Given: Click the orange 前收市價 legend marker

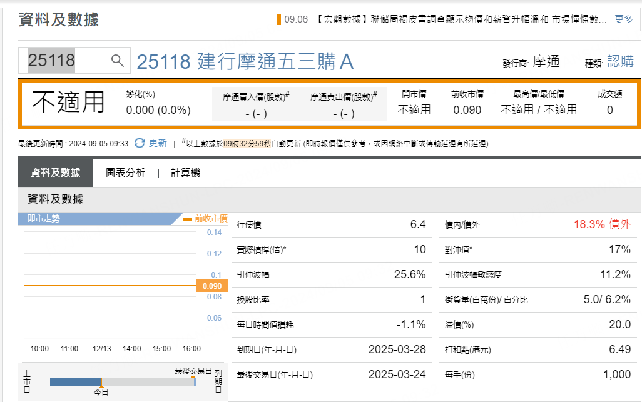Looking at the screenshot, I should coord(188,219).
